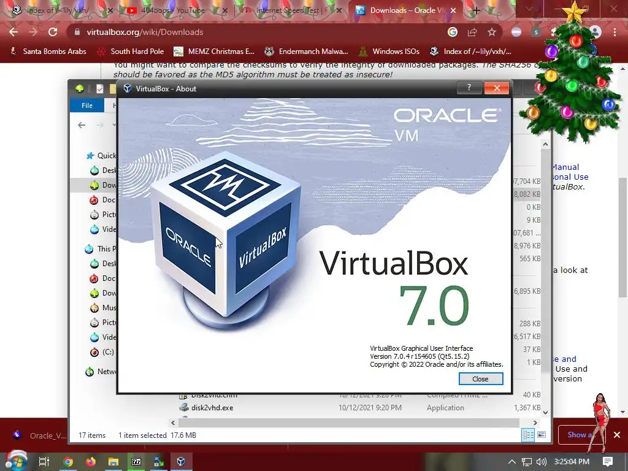
Task: Open a new Chrome tab with plus button
Action: click(476, 10)
